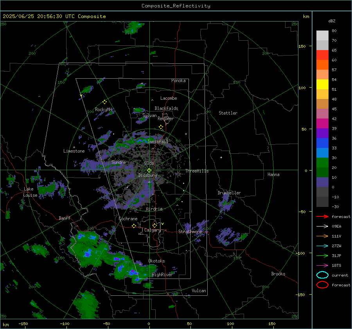Click the 'Sylvan' city label
Screen dimensions: 352x329
[x=149, y=115]
